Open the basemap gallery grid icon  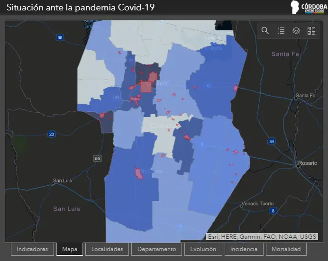coord(311,31)
